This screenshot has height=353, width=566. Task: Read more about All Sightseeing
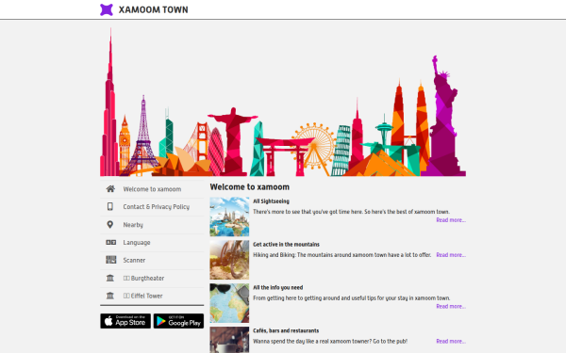(451, 220)
